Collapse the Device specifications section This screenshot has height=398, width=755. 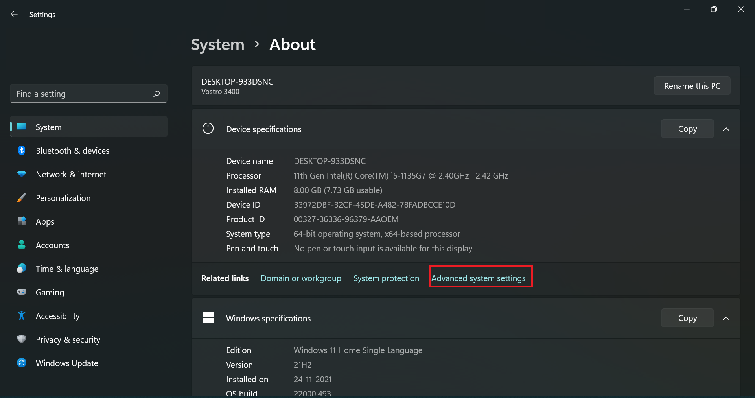(x=726, y=129)
